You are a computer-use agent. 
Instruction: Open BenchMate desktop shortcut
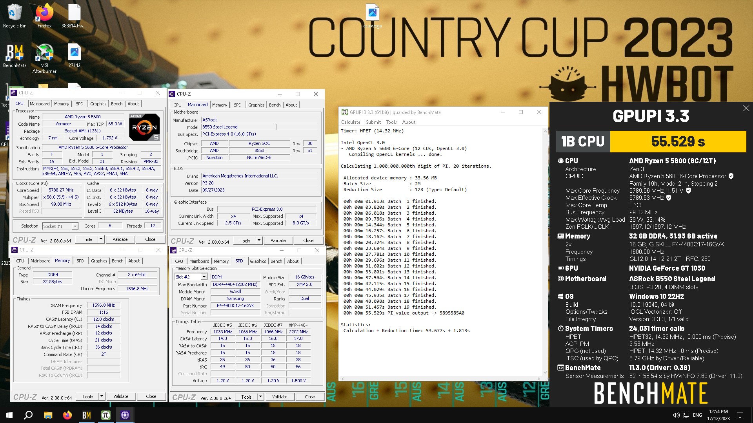(15, 56)
